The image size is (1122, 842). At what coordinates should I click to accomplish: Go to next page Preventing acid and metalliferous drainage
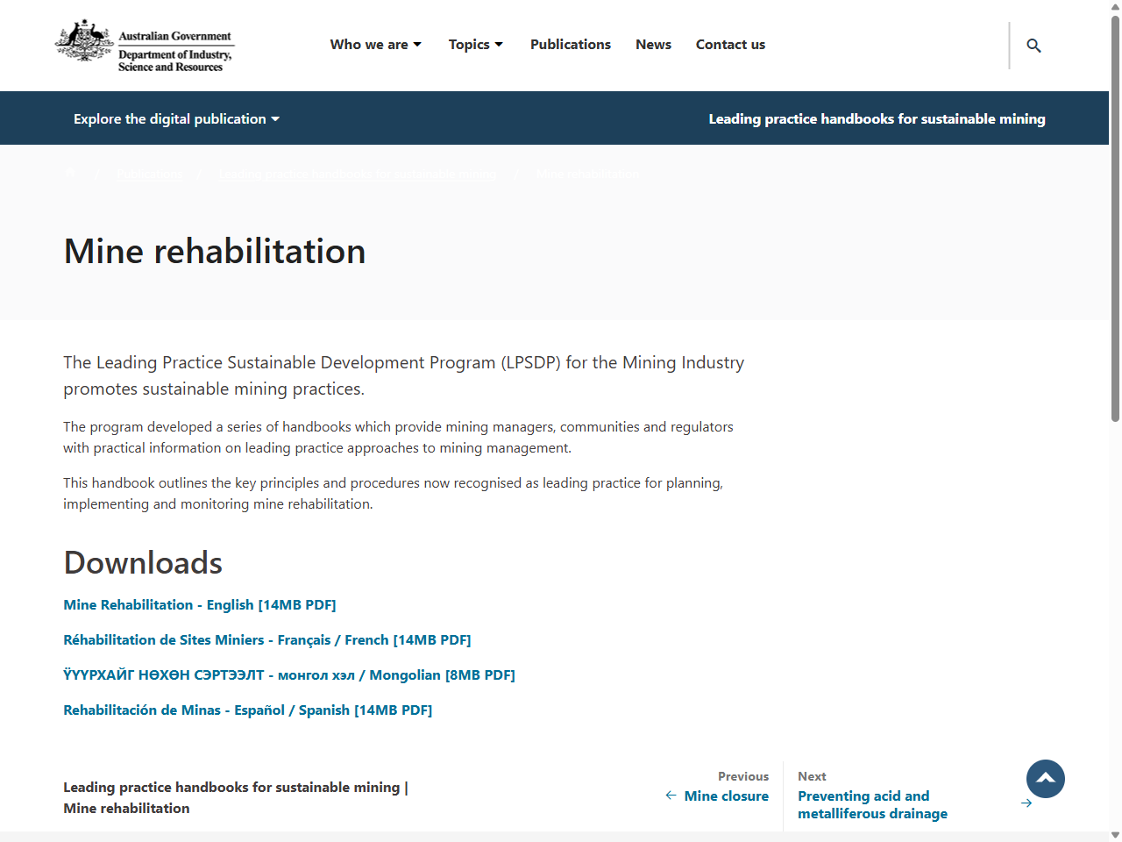point(872,805)
